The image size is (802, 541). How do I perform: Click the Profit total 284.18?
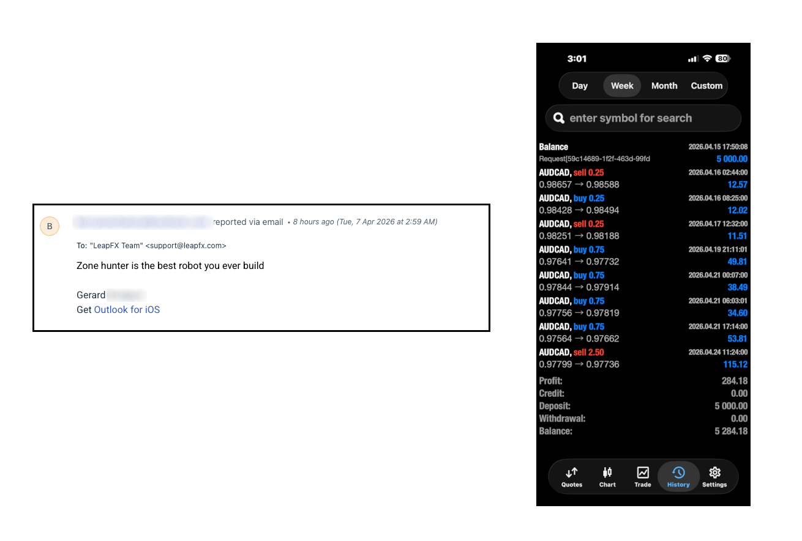[734, 381]
